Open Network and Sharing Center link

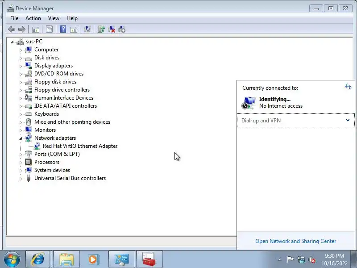pyautogui.click(x=295, y=241)
